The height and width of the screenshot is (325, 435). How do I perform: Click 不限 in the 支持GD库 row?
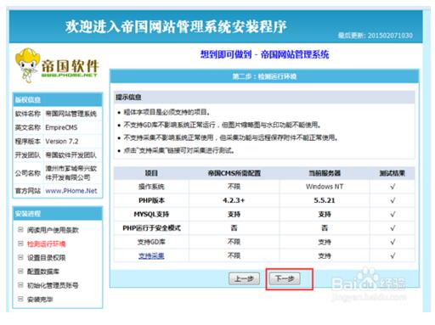(234, 242)
